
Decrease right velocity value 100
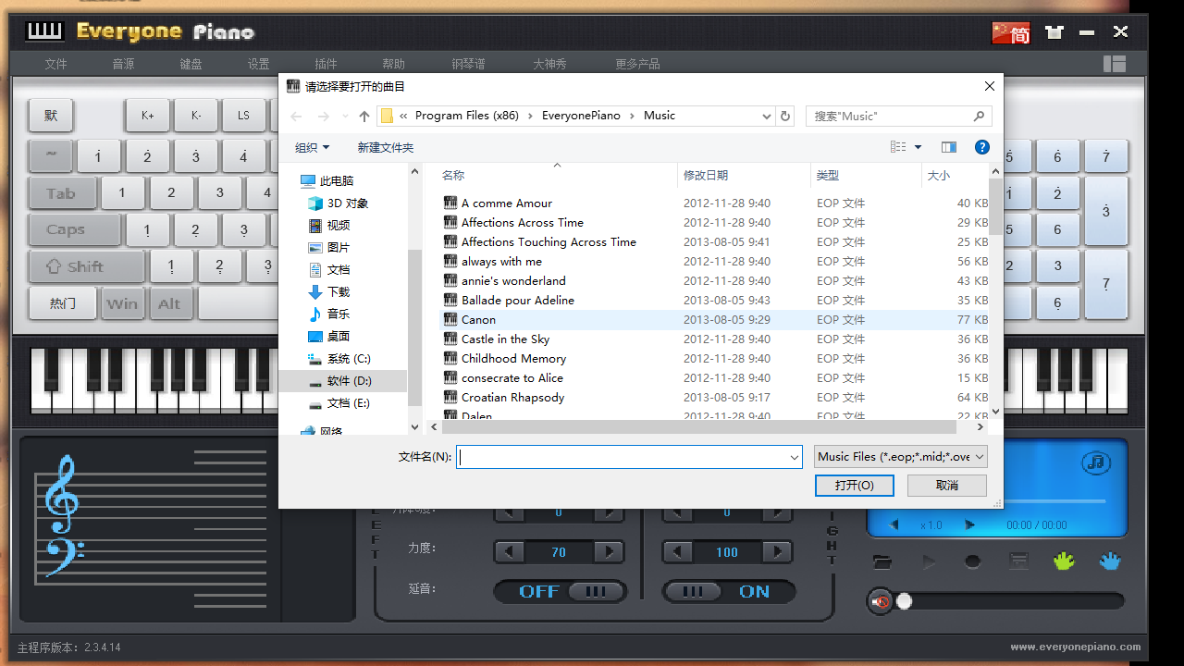pos(678,552)
